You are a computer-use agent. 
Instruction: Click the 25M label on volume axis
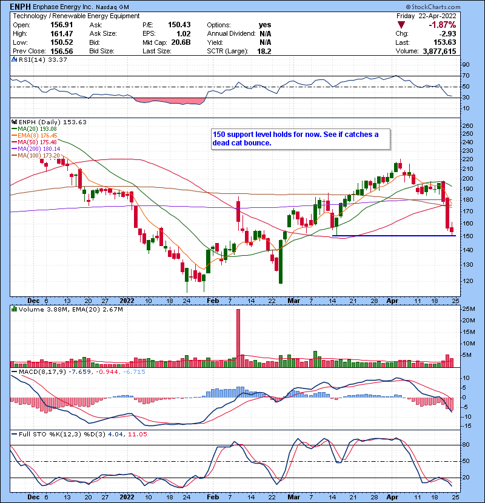[x=468, y=309]
